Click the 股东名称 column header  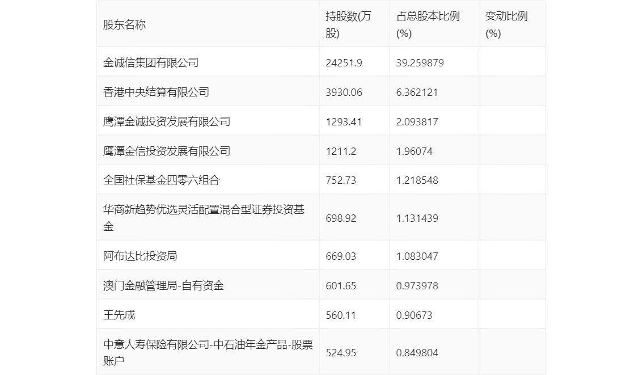tap(124, 24)
